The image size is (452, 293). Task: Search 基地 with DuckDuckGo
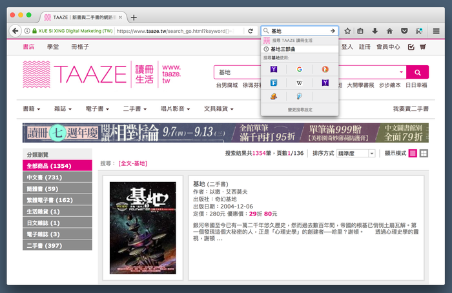[325, 69]
